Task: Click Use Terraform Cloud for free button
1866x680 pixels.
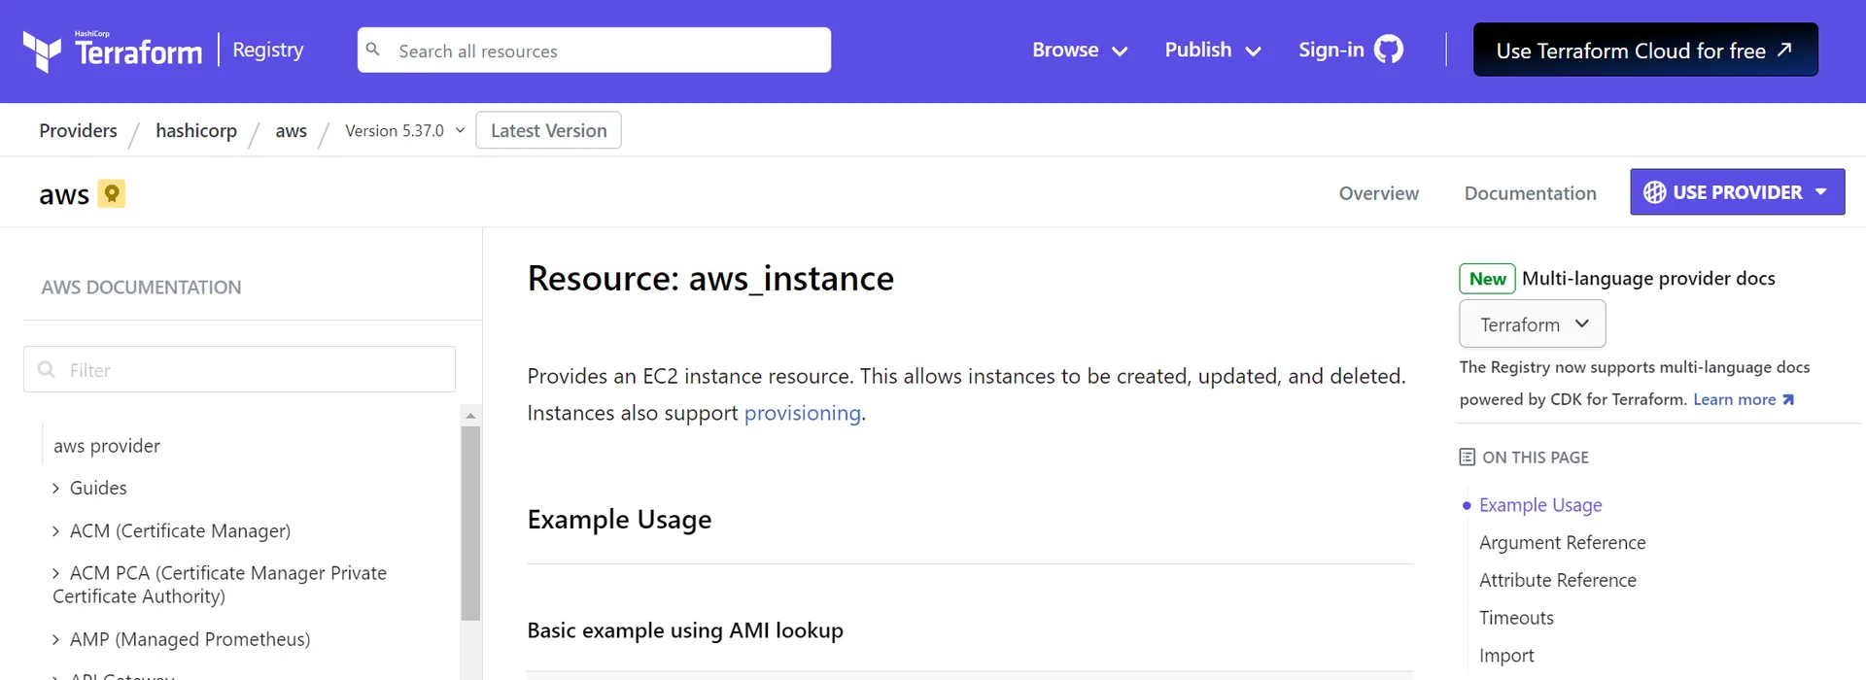Action: point(1645,50)
